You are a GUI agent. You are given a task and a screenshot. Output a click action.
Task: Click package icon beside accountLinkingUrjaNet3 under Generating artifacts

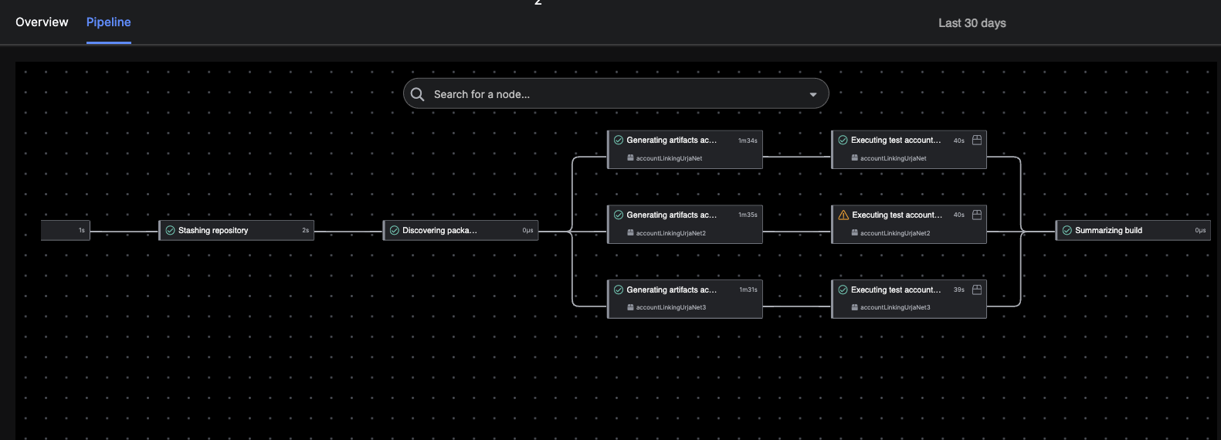[x=630, y=307]
